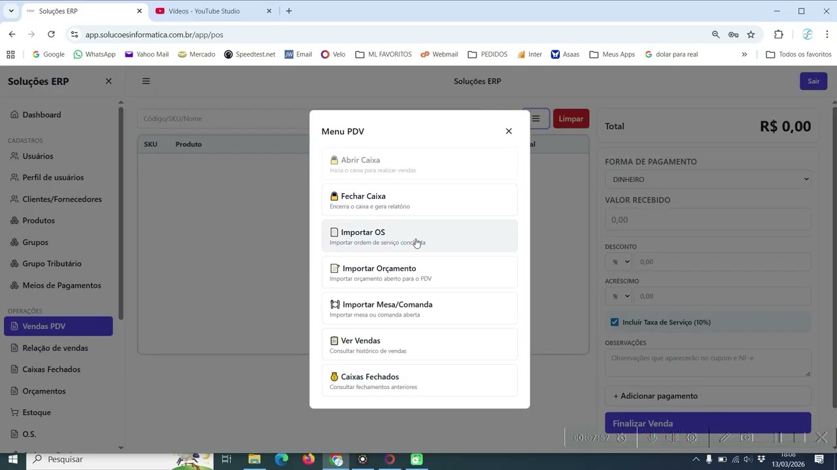Image resolution: width=837 pixels, height=470 pixels.
Task: Open Meus Apps bookmark folder
Action: pos(612,54)
